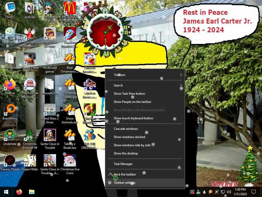Open the Start menu
This screenshot has width=262, height=197.
6,192
